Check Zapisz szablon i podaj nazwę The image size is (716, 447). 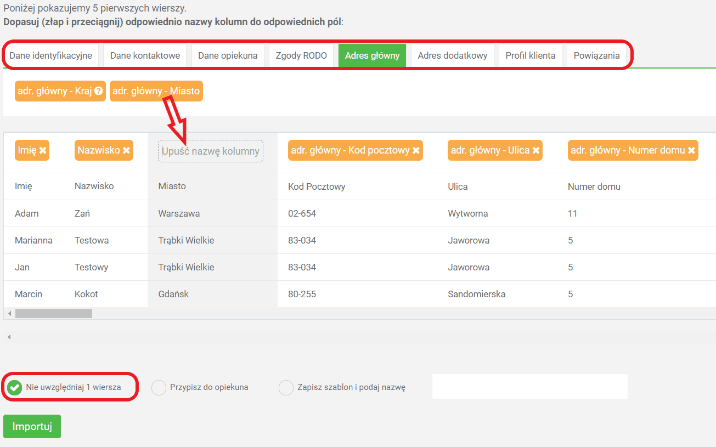(x=286, y=387)
